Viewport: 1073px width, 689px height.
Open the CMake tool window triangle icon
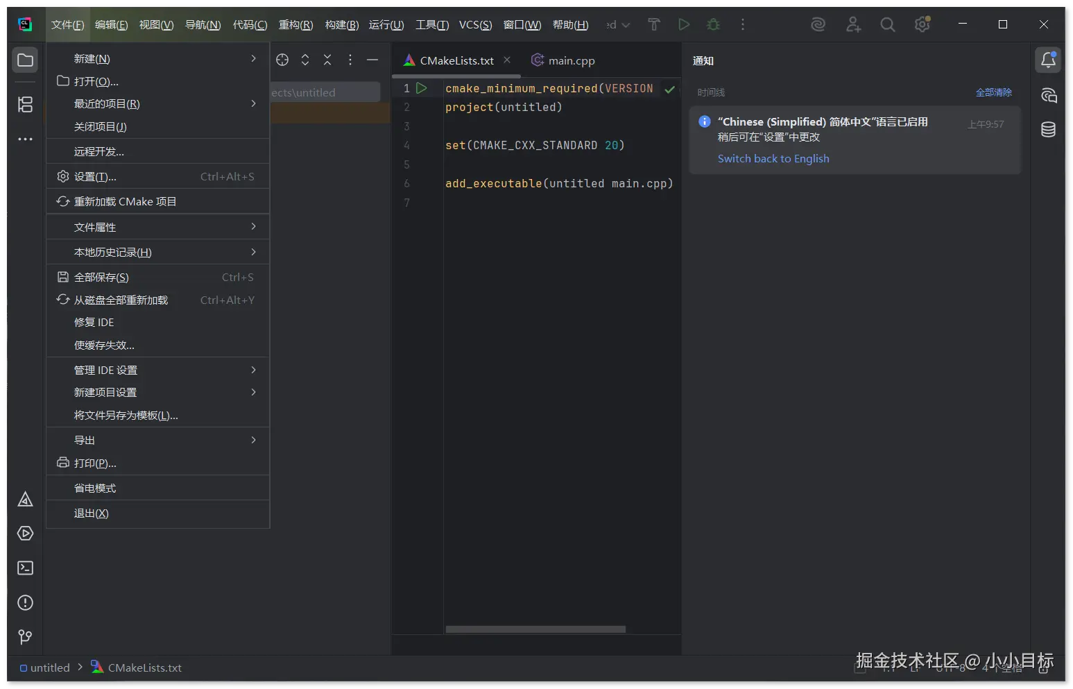pos(26,500)
